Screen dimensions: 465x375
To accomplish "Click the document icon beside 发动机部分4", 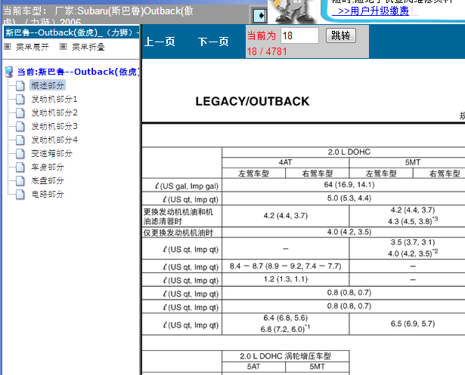I will pyautogui.click(x=20, y=140).
